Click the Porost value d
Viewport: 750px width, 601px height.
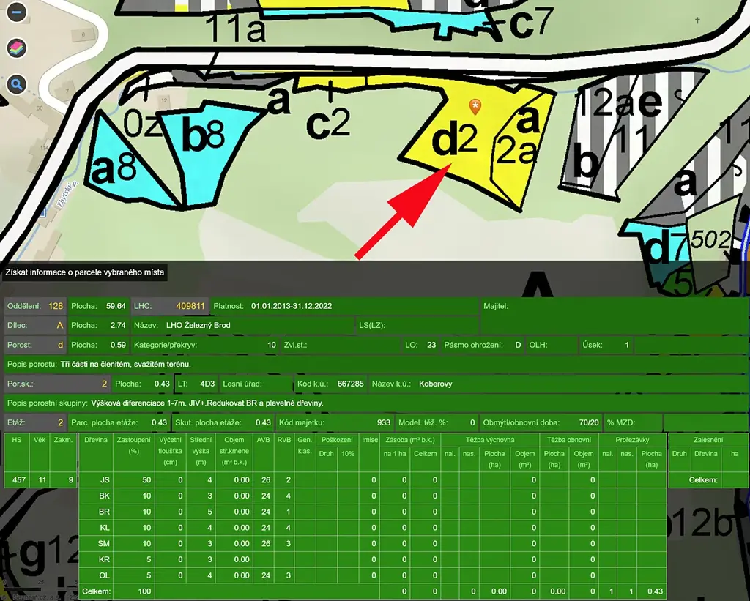click(x=60, y=344)
